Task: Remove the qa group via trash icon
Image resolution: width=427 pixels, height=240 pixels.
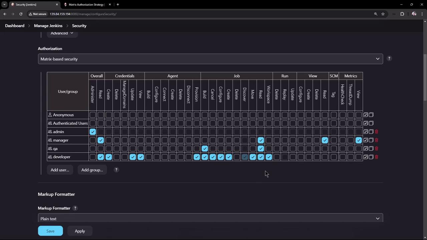Action: (377, 149)
